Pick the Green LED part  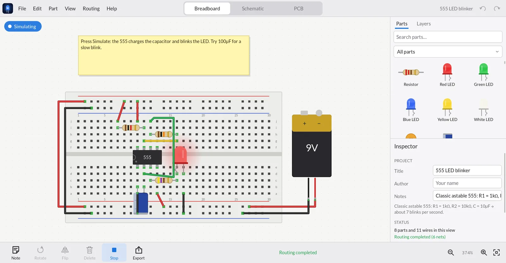click(484, 75)
